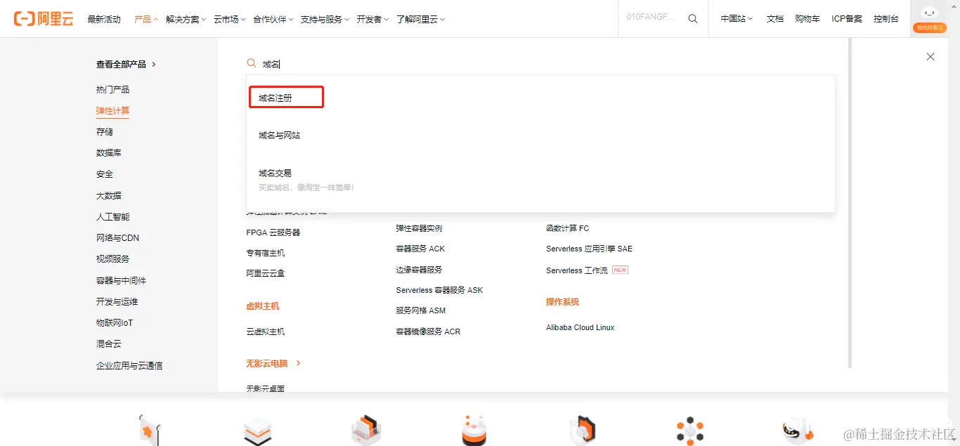Viewport: 960px width, 446px height.
Task: Open the 虚拟主机 heading link
Action: 262,306
